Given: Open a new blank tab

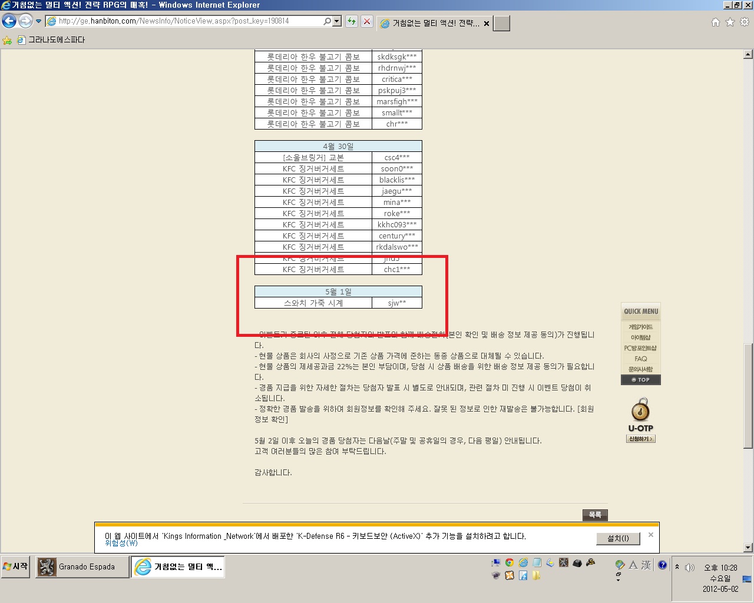Looking at the screenshot, I should [x=501, y=24].
